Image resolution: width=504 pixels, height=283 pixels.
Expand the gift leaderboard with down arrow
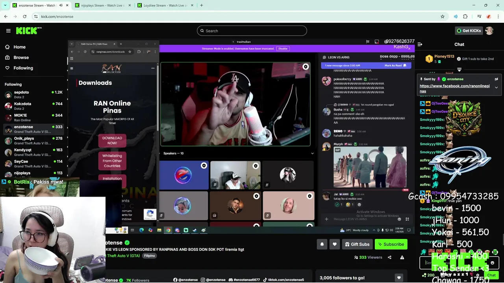tap(459, 70)
